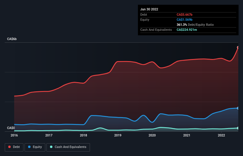The height and width of the screenshot is (156, 243).
Task: Click Cash And Equivalents tooltip label
Action: pos(156,30)
